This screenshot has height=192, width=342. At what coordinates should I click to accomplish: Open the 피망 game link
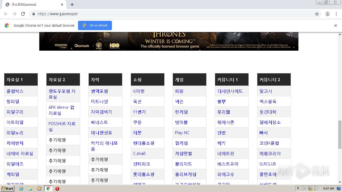[179, 91]
